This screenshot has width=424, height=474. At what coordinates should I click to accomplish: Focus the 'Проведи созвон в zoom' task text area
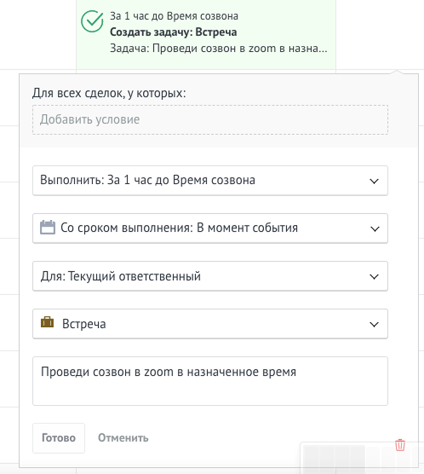pyautogui.click(x=210, y=381)
